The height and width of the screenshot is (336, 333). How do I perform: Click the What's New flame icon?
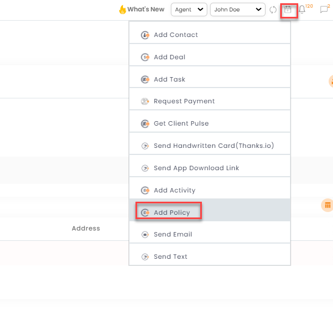coord(122,9)
